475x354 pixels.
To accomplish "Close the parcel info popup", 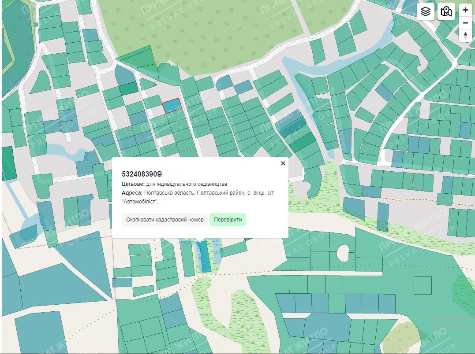I will coord(283,163).
